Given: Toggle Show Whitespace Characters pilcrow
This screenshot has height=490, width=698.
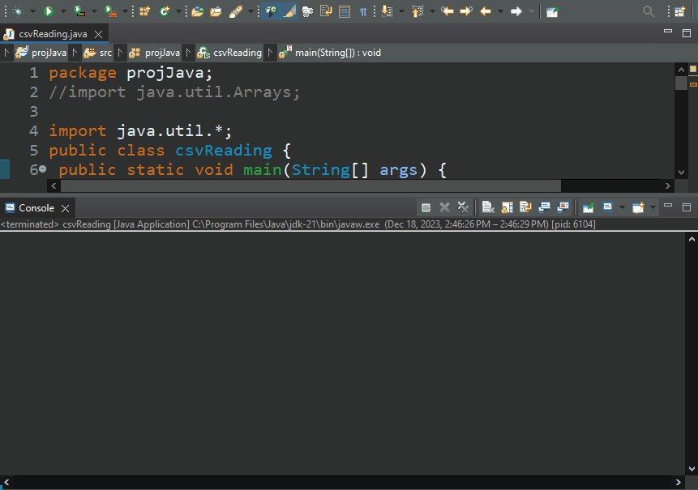Looking at the screenshot, I should [363, 11].
